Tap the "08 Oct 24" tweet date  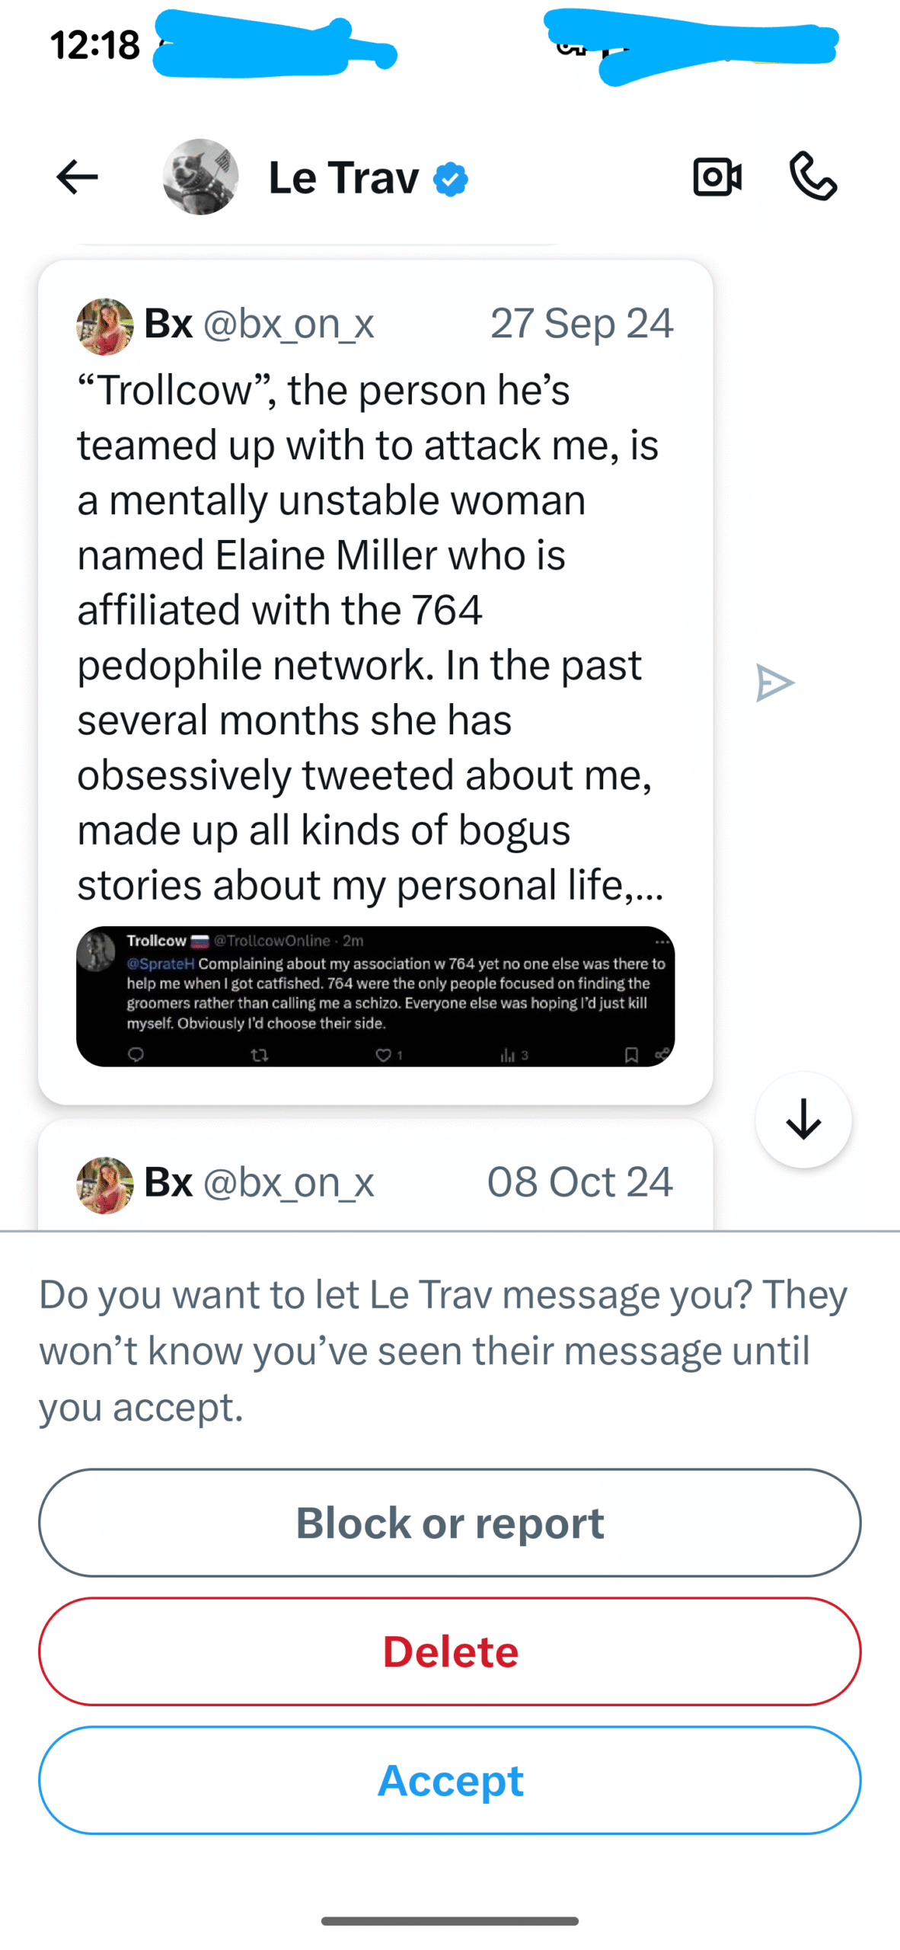tap(580, 1182)
